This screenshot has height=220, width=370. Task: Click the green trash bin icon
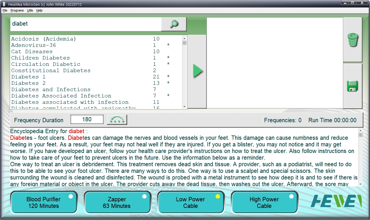pos(353,40)
